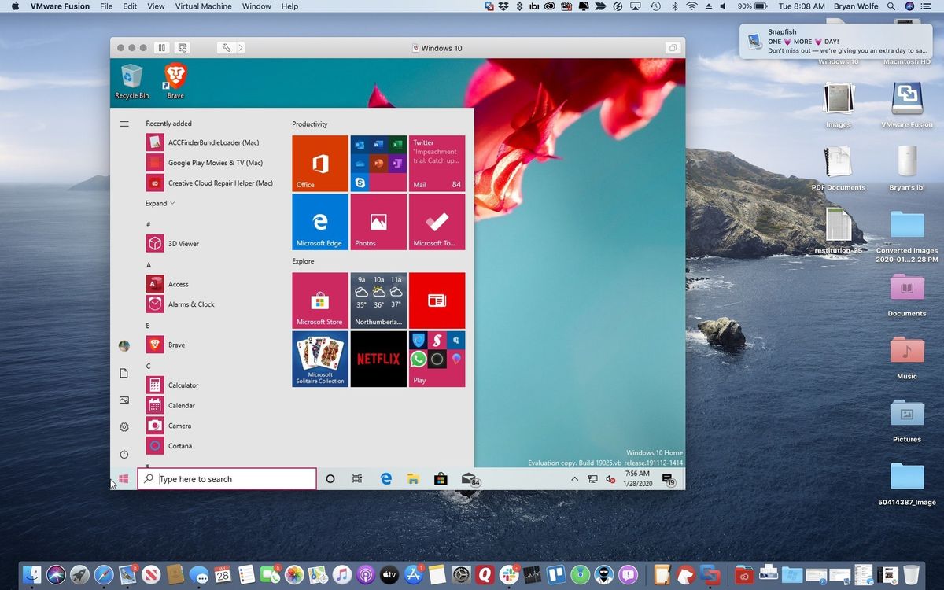Click the Photos tile in the Start menu

click(378, 221)
